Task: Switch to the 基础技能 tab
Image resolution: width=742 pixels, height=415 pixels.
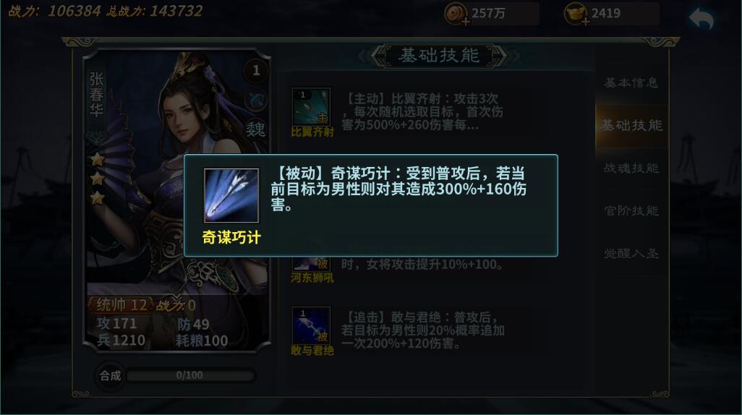Action: 631,125
